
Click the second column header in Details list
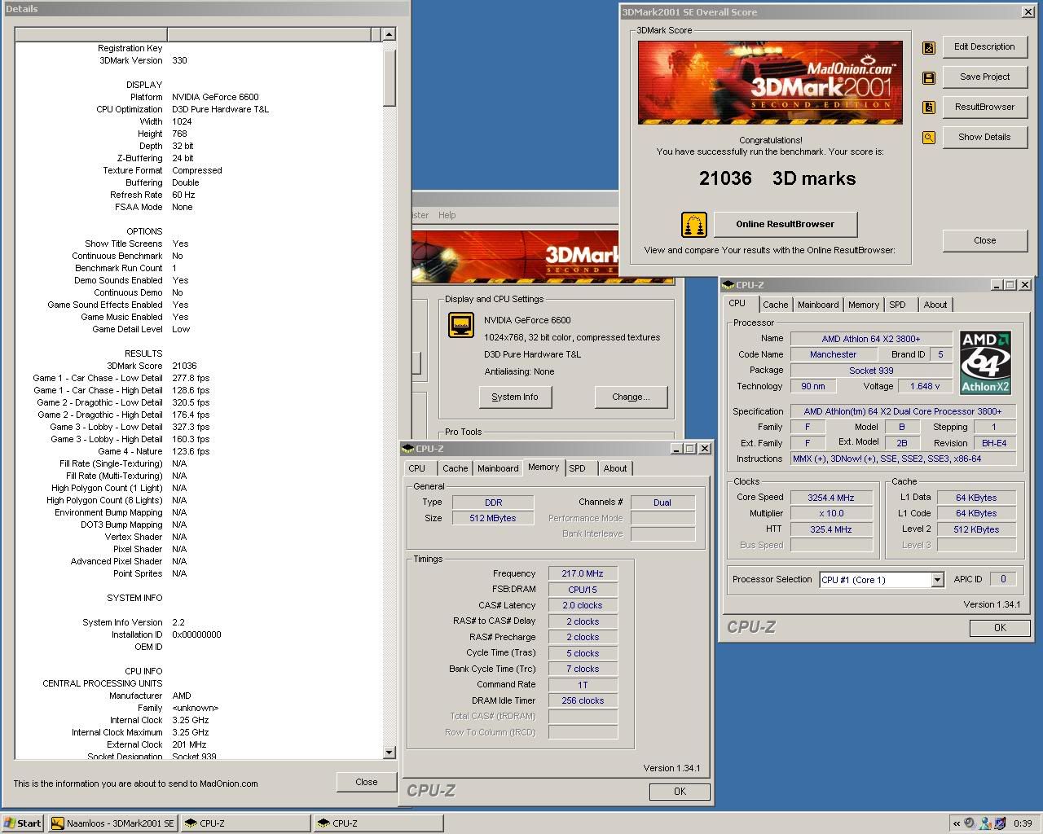click(x=269, y=34)
